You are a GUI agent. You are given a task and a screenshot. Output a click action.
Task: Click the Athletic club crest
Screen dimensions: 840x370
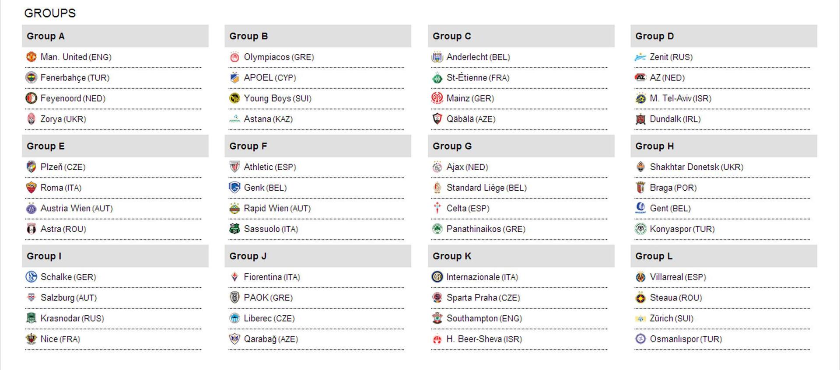[234, 167]
